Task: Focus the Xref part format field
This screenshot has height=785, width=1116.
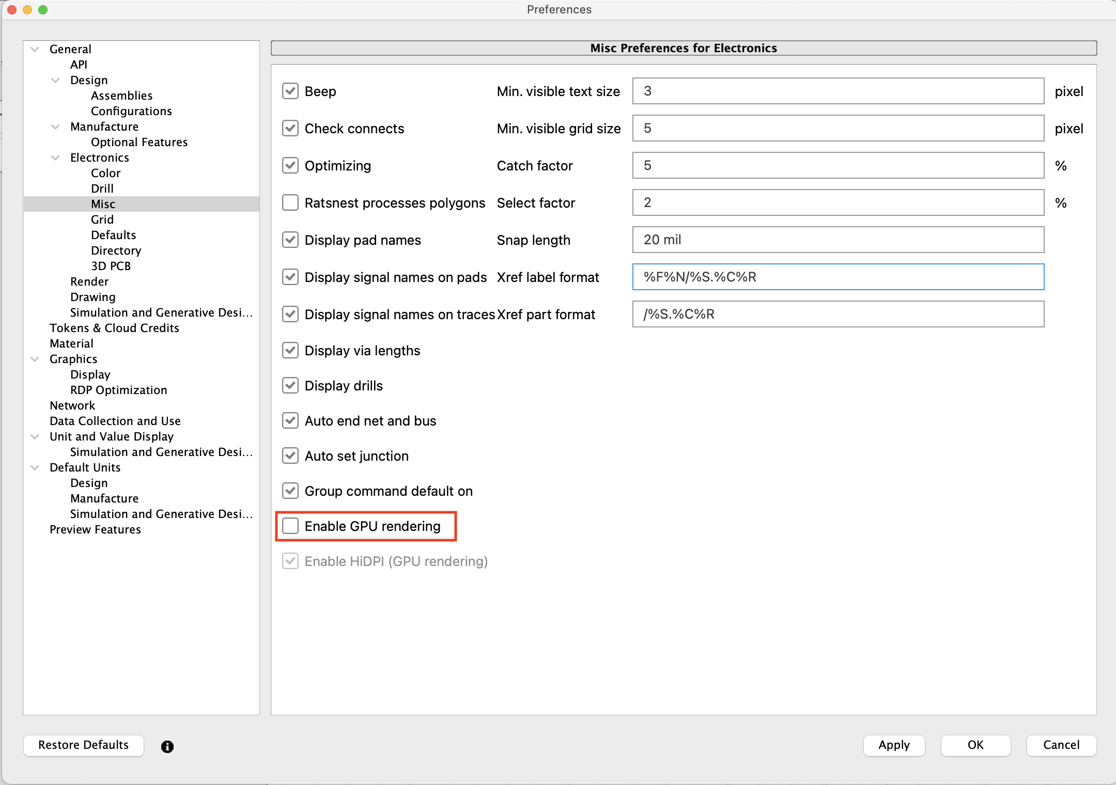Action: 838,314
